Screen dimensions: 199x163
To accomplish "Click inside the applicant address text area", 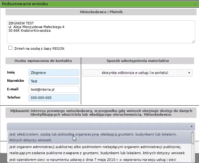I will [x=101, y=34].
